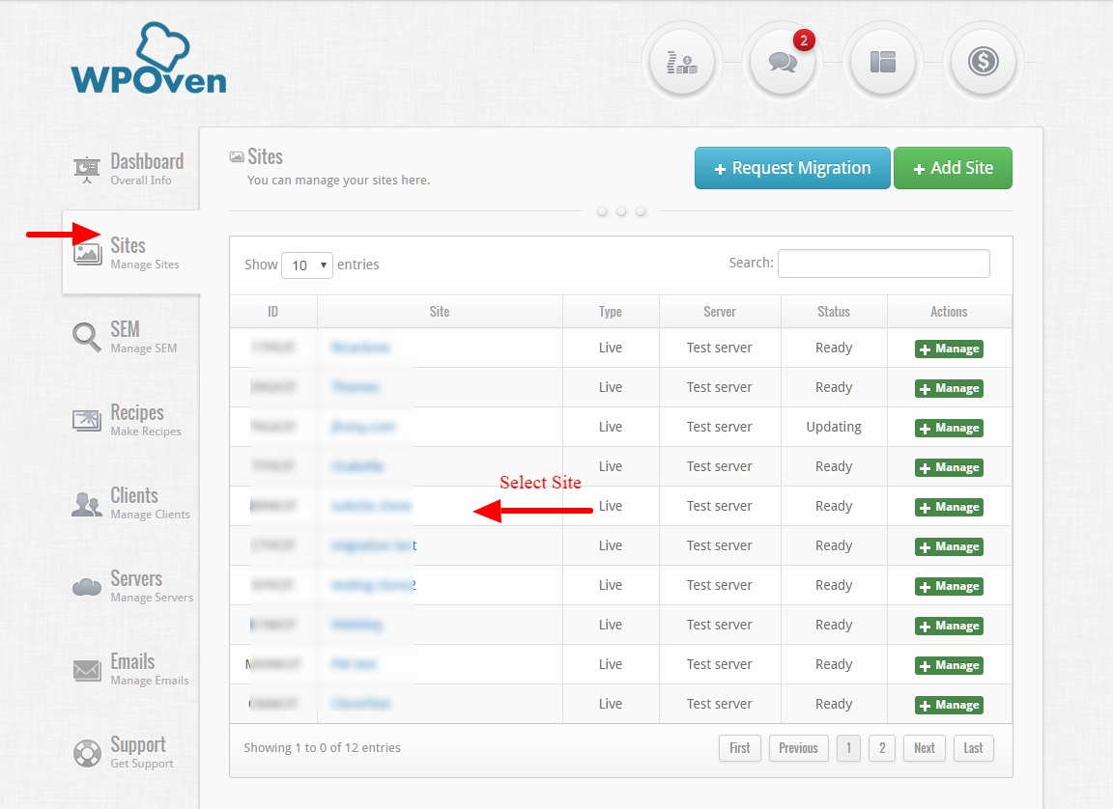
Task: Click the Previous pagination button
Action: tap(799, 748)
